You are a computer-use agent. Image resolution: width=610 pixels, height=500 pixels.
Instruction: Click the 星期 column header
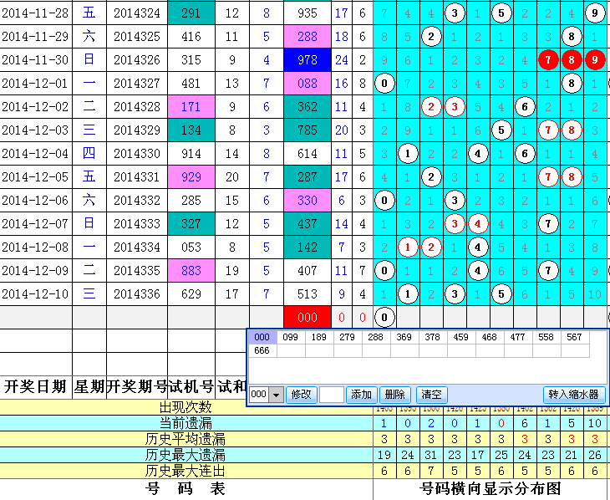(x=89, y=386)
